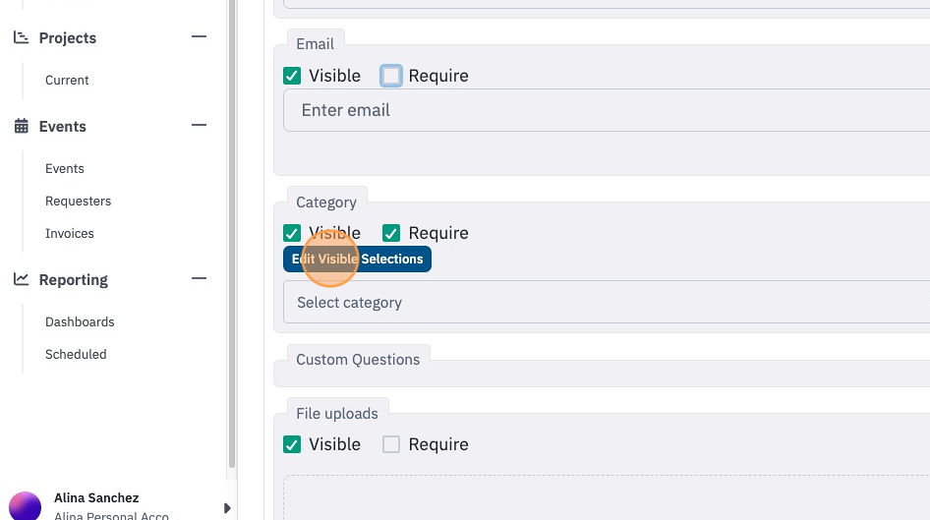
Task: Open the Dashboards link under Reporting
Action: click(x=80, y=322)
